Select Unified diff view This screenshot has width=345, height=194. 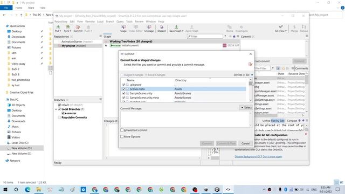(x=266, y=121)
